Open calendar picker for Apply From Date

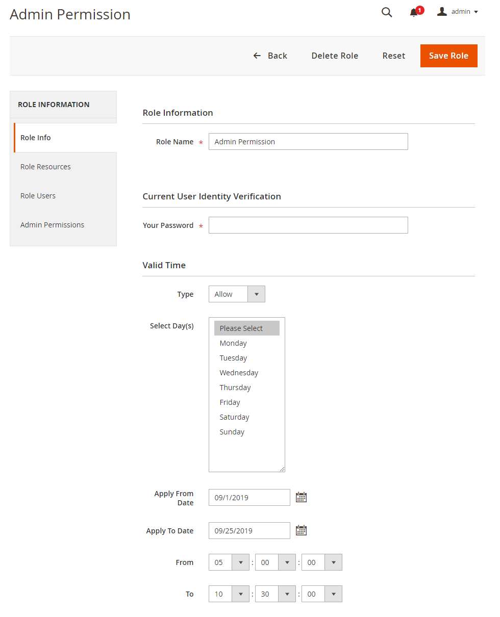tap(302, 498)
